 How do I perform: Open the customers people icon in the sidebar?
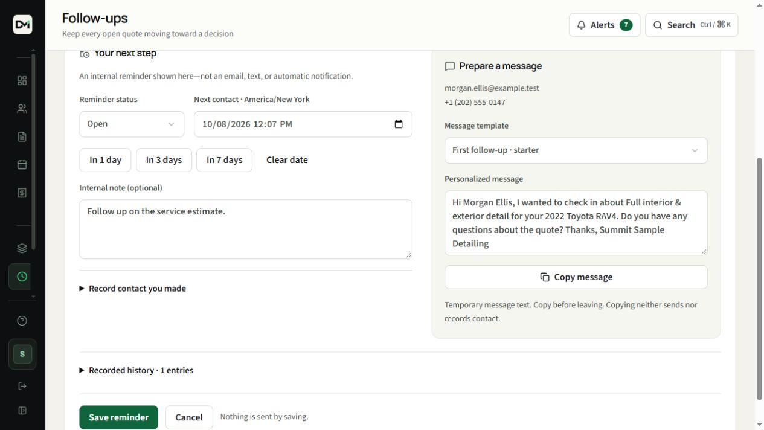(22, 109)
